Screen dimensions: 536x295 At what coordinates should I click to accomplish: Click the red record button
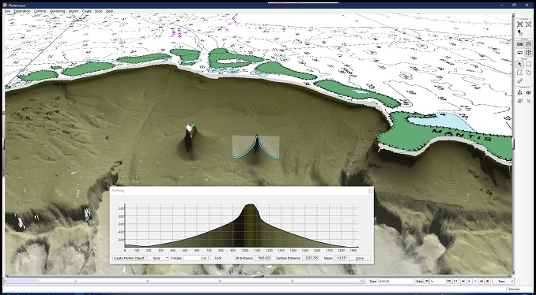tap(488, 282)
